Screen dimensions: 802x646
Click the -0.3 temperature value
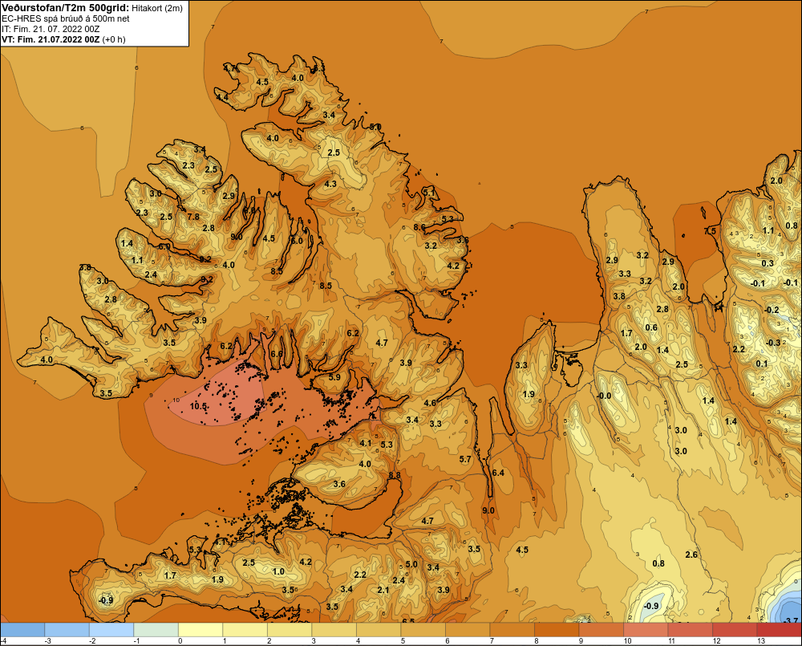(773, 343)
